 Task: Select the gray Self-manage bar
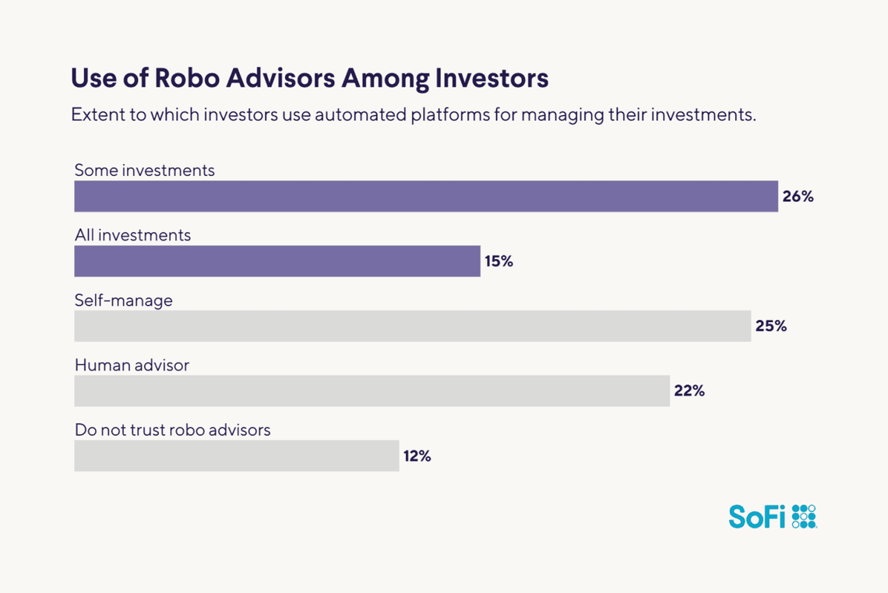point(412,326)
